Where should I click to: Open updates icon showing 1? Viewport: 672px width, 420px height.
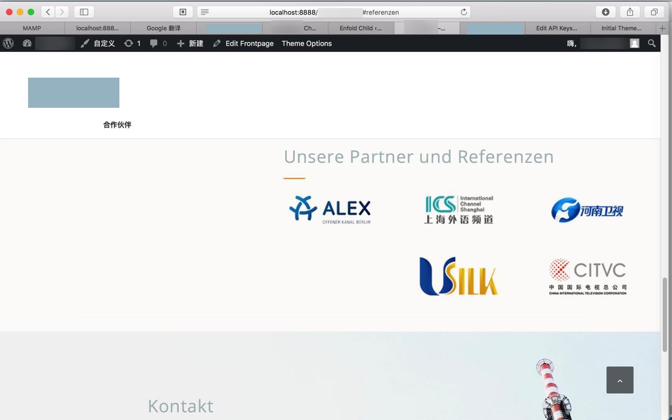click(132, 43)
